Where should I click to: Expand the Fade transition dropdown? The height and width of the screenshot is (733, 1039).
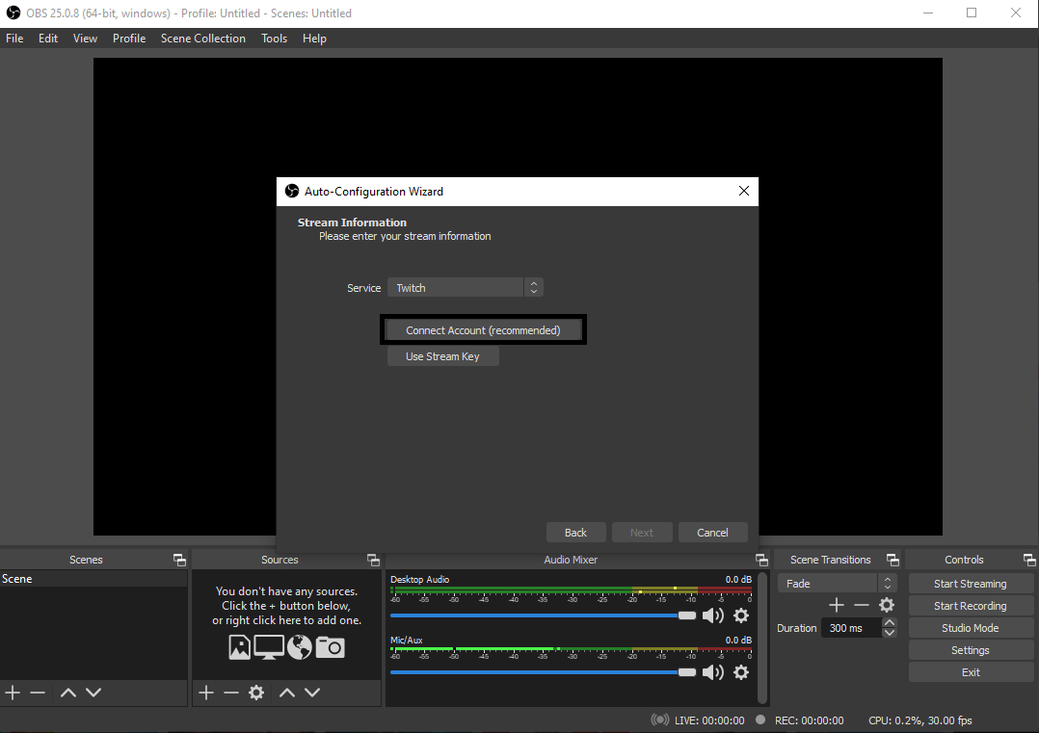[837, 584]
